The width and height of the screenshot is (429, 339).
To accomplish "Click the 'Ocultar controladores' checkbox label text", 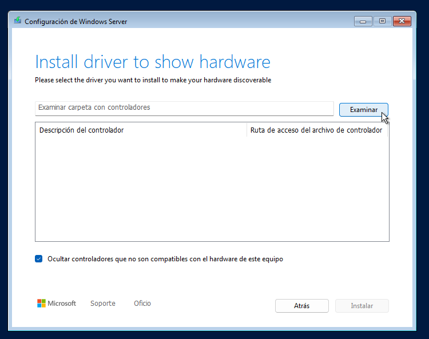I will pyautogui.click(x=165, y=259).
